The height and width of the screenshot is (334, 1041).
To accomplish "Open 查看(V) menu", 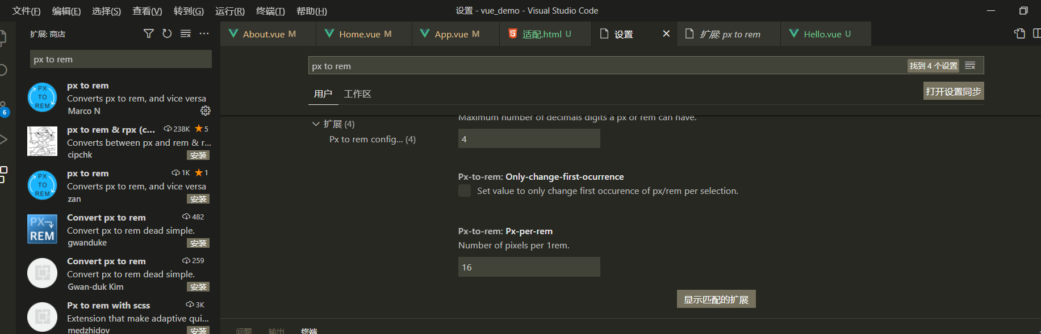I will [x=147, y=11].
